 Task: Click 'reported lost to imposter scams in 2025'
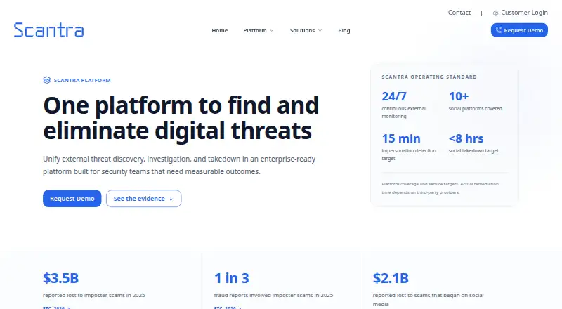coord(94,296)
